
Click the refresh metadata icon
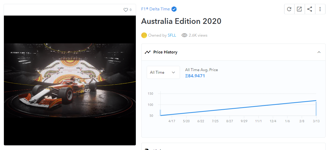289,9
